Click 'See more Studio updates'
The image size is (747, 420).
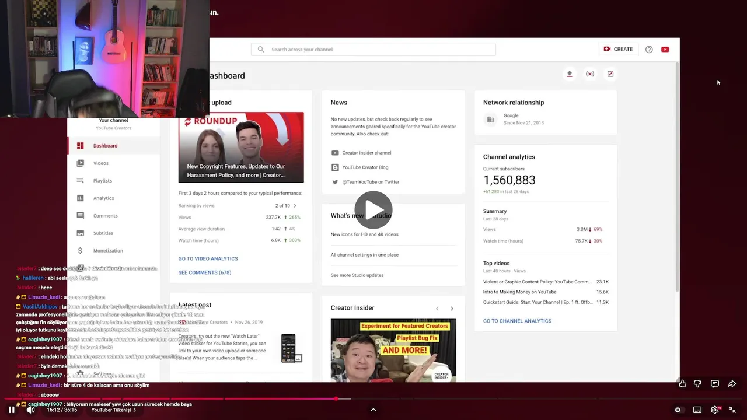(357, 275)
